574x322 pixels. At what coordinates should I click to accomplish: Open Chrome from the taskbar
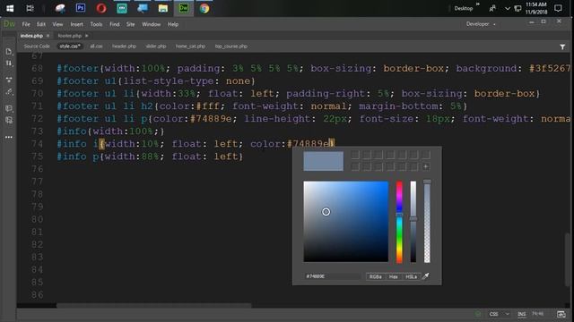(x=204, y=8)
